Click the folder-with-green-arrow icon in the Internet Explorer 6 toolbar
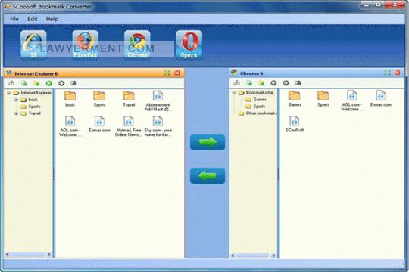The width and height of the screenshot is (409, 272). tap(36, 83)
